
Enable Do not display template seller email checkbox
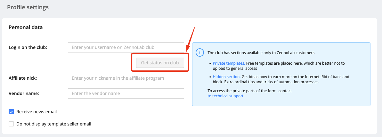click(11, 124)
